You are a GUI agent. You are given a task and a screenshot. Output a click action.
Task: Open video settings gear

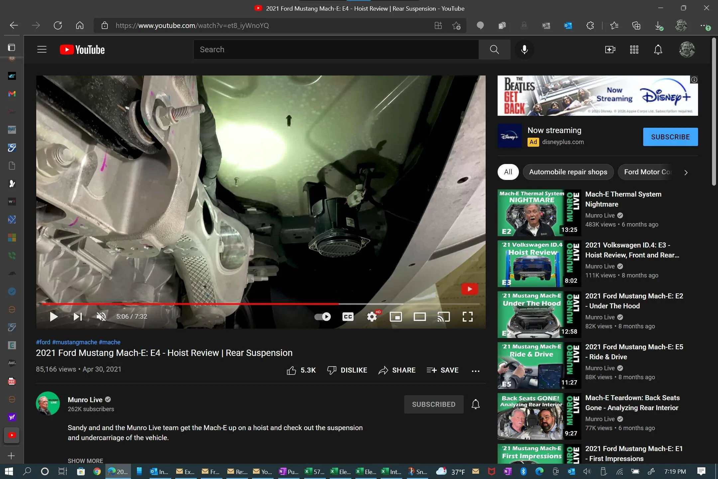coord(372,317)
